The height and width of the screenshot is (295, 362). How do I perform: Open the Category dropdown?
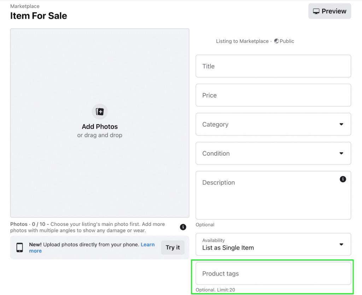tap(273, 124)
